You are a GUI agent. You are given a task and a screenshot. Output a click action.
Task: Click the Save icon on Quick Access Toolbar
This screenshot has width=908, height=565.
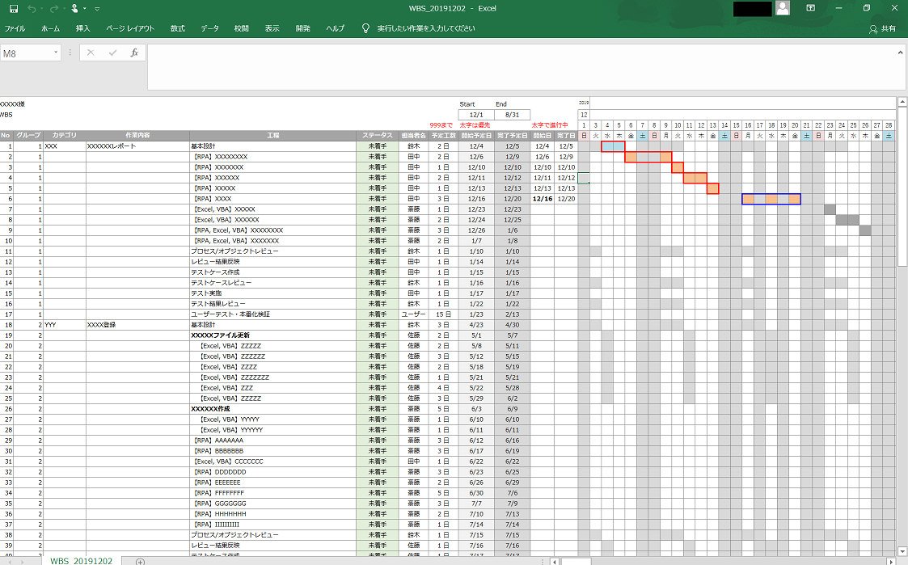click(13, 8)
